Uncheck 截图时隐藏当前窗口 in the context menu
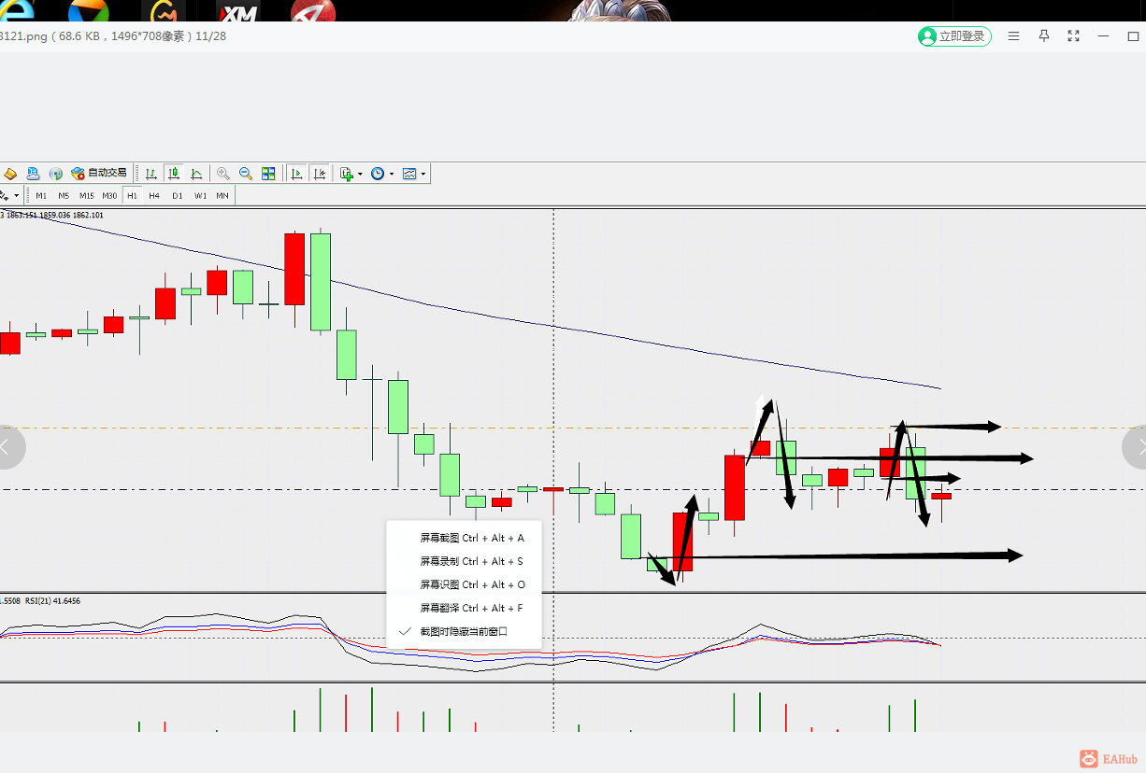 (x=464, y=631)
